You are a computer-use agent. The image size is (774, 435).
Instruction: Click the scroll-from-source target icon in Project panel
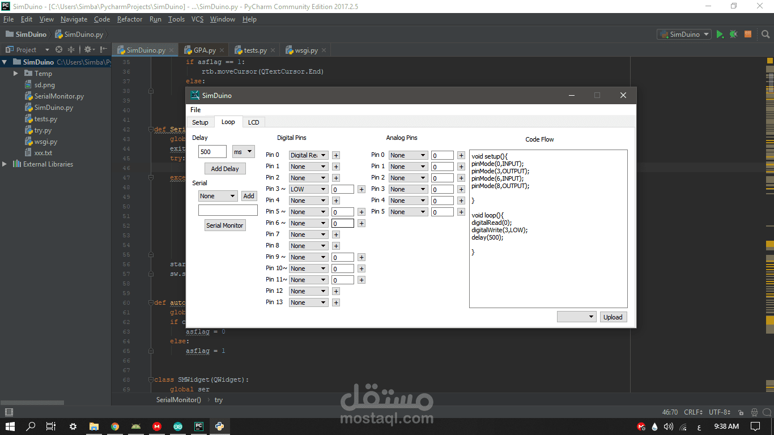coord(59,50)
